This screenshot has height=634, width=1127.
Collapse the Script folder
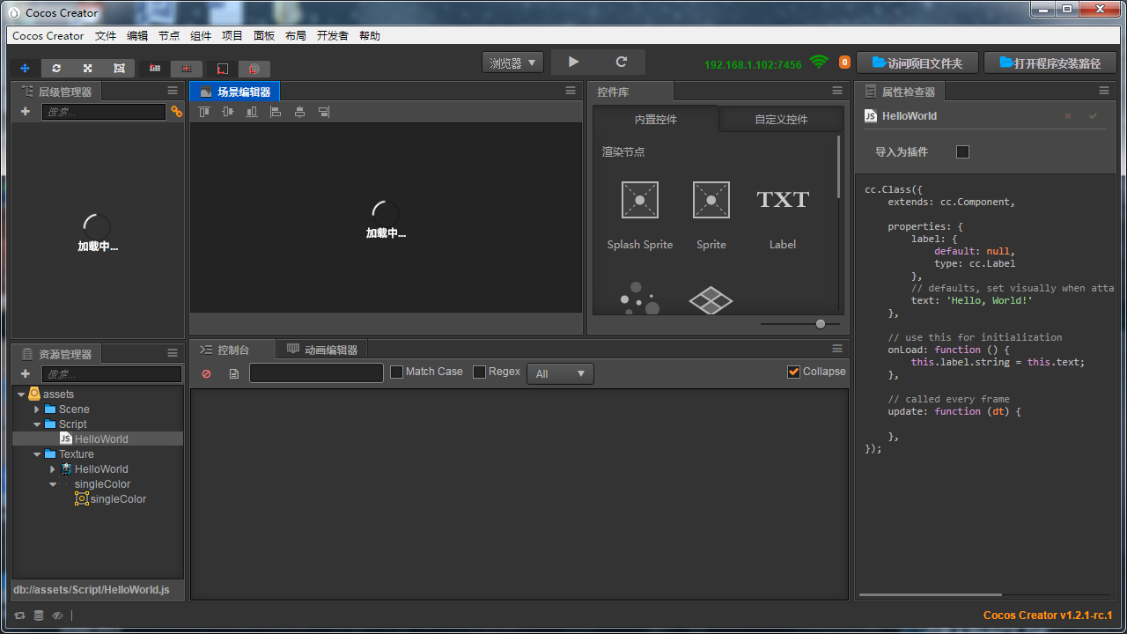coord(37,424)
